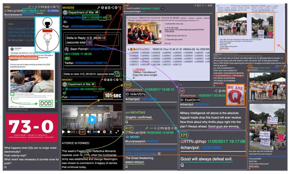Image resolution: width=290 pixels, height=174 pixels.
Task: Click the heading 'A FORCE IS FORMED'
Action: click(x=75, y=143)
